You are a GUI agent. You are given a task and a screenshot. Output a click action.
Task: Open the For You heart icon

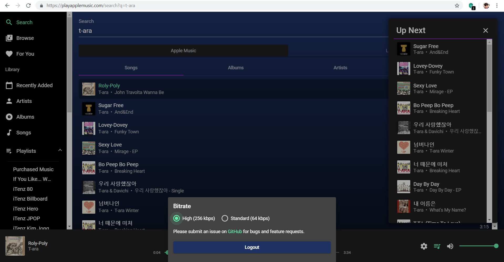(x=9, y=54)
